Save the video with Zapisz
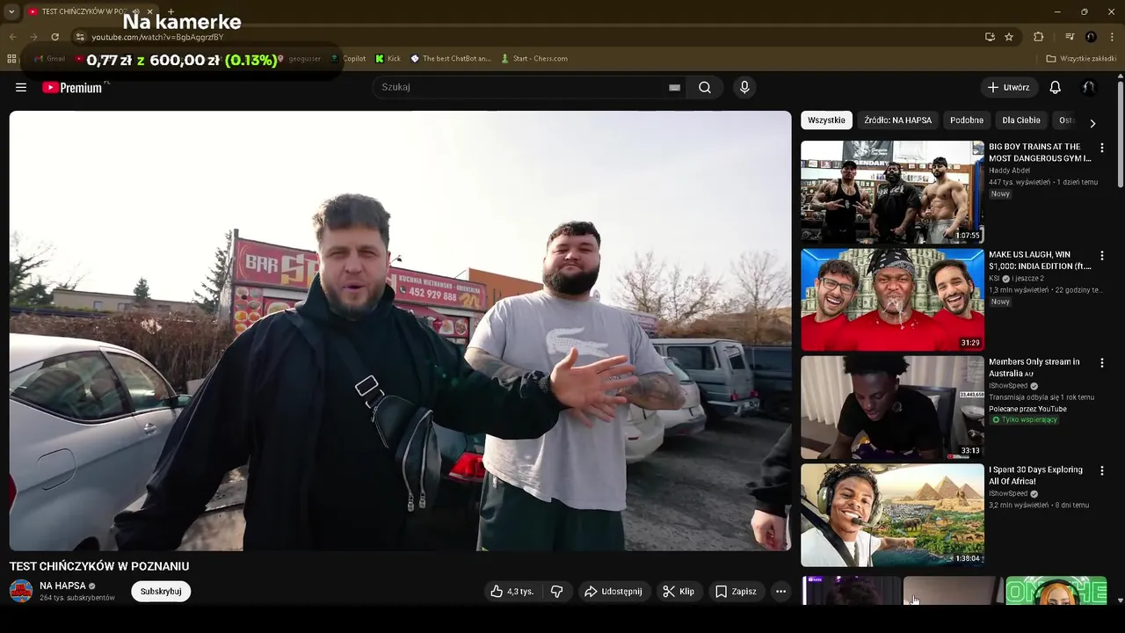1125x633 pixels. 736,592
